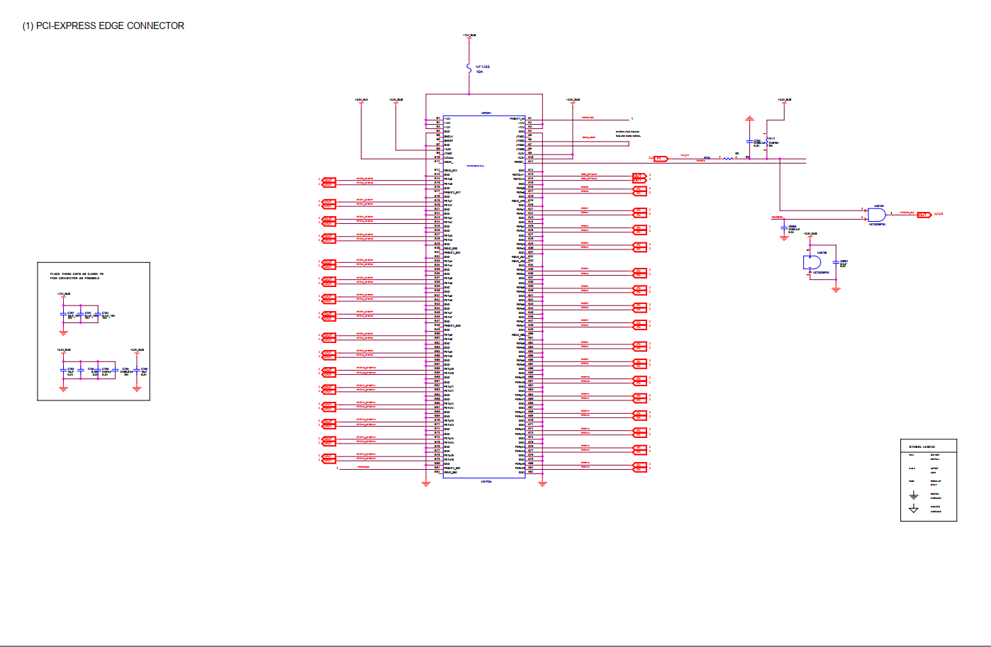Select the pull-up resistor under the right +3.3V_BUS
Image resolution: width=991 pixels, height=647 pixels.
(x=766, y=142)
